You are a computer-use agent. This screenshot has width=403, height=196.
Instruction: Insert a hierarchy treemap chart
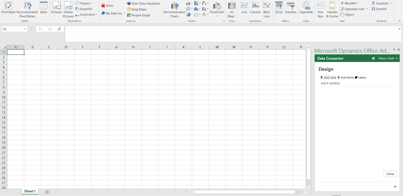[197, 3]
